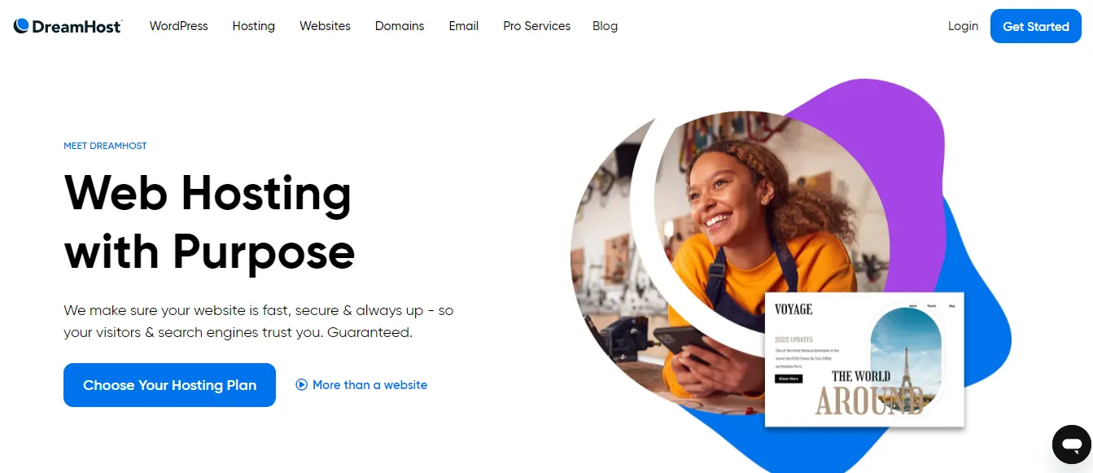Click the Web Hosting with Purpose heading
Screen dimensions: 1093x473
209,222
